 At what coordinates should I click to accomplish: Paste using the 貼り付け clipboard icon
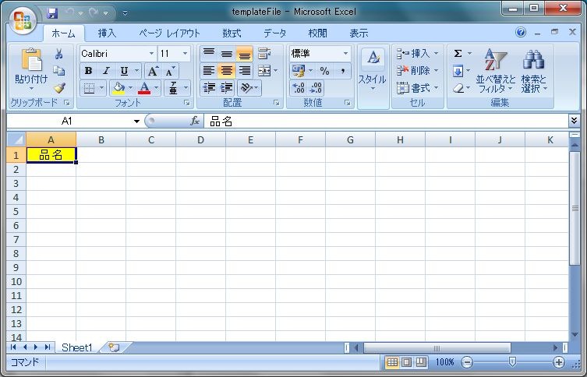pos(31,60)
